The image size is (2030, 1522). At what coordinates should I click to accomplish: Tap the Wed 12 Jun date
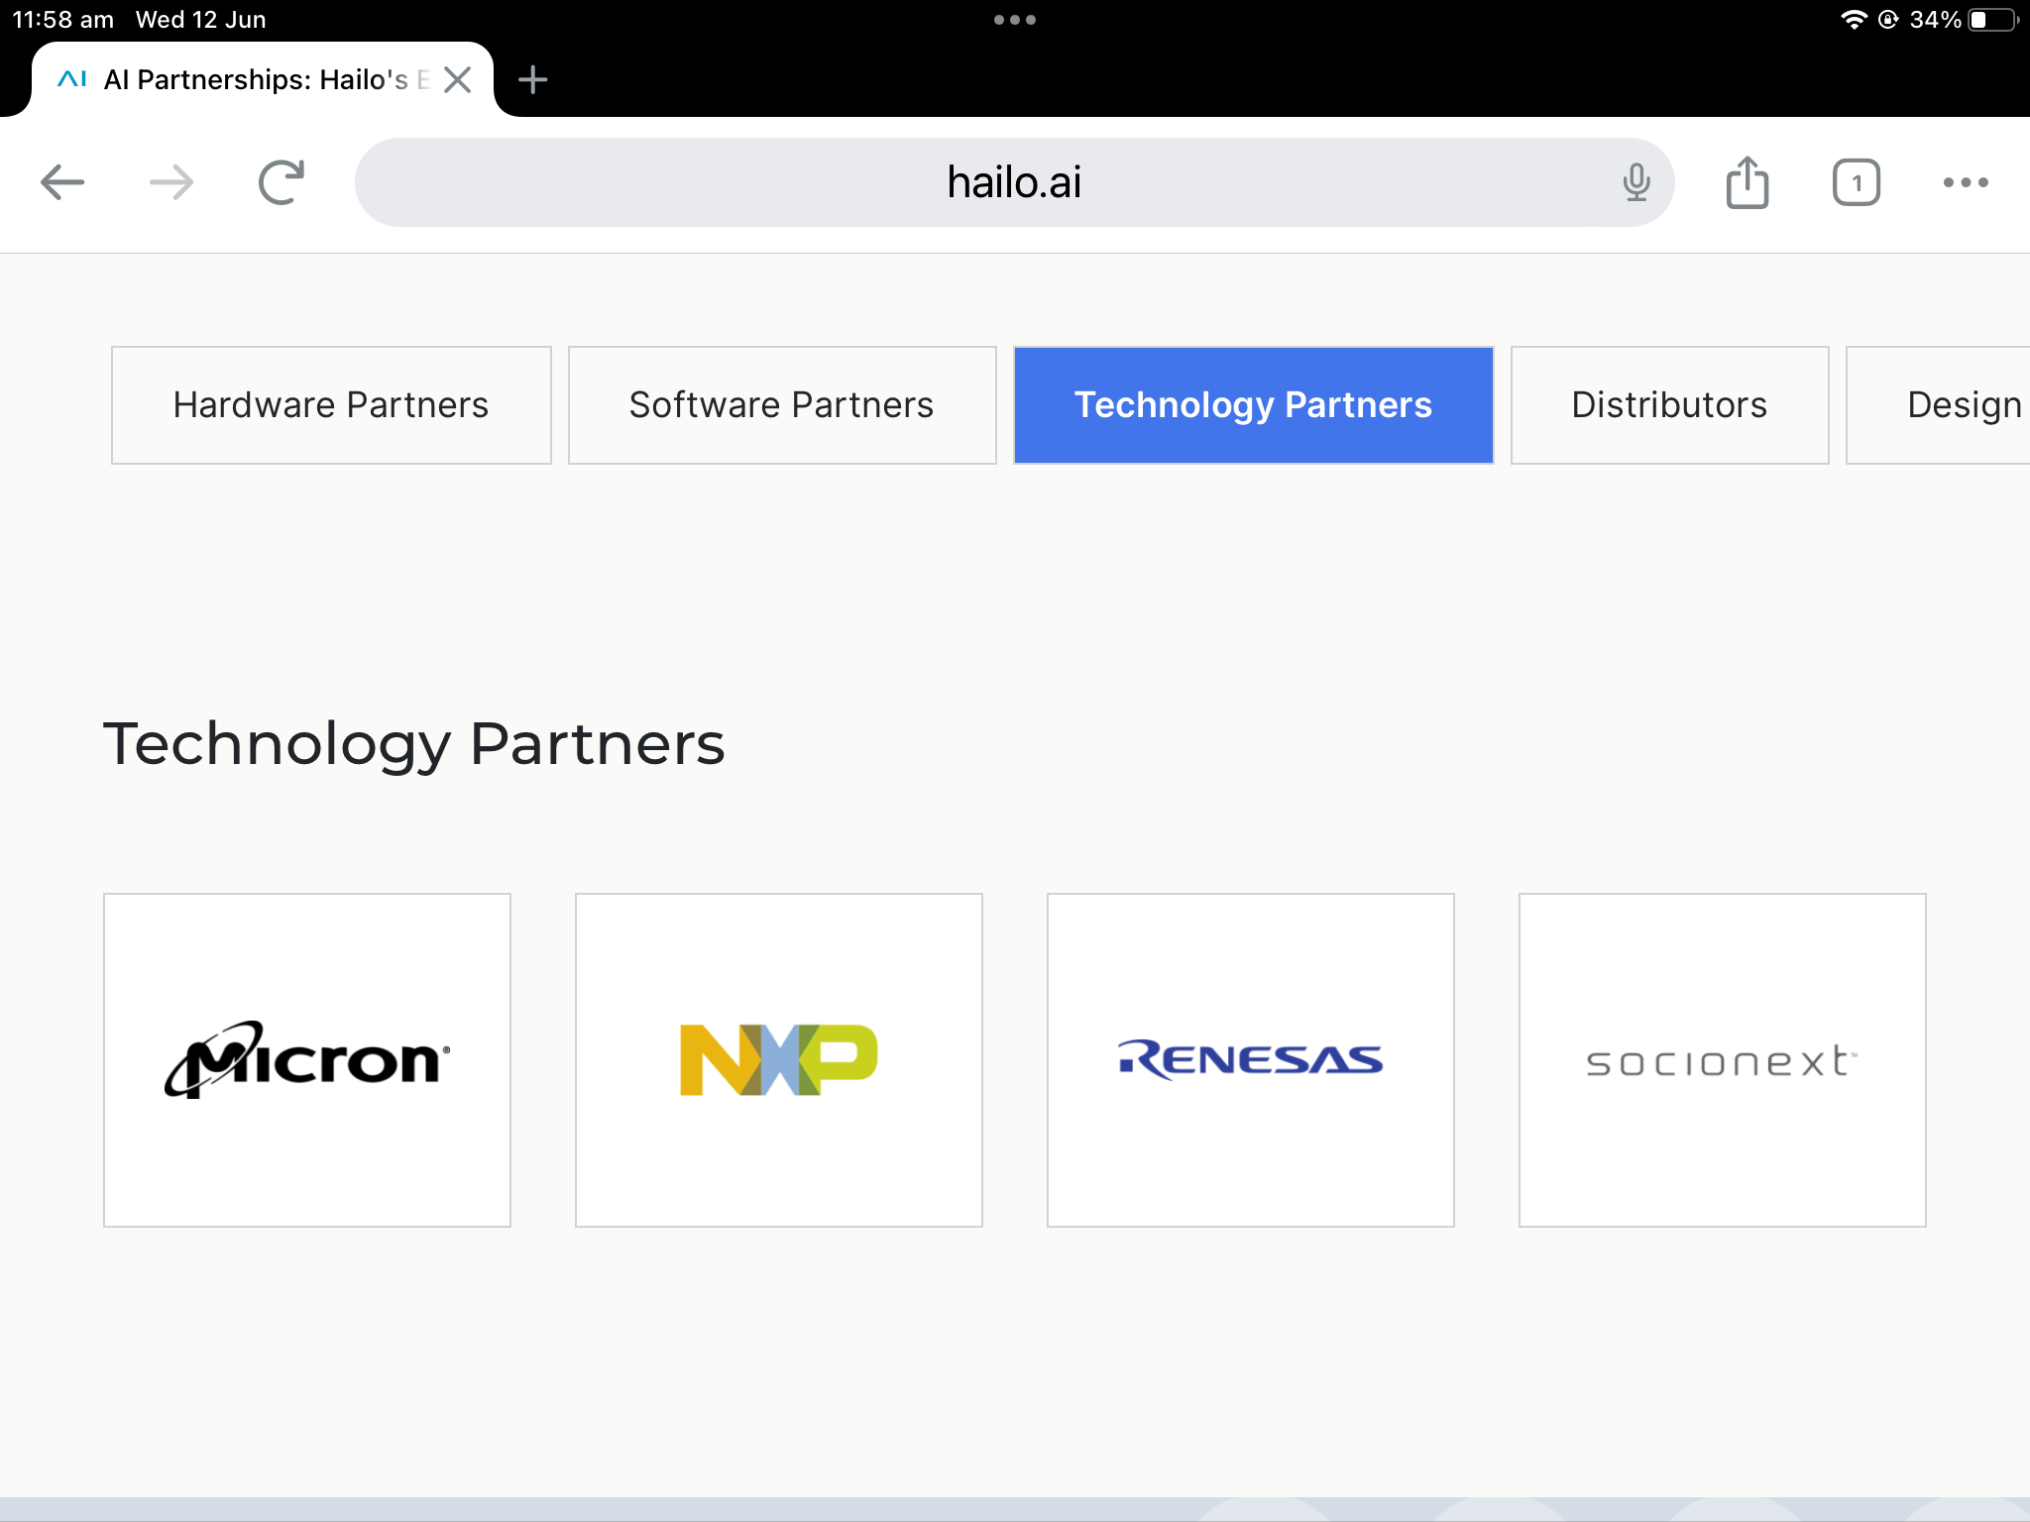click(x=201, y=20)
